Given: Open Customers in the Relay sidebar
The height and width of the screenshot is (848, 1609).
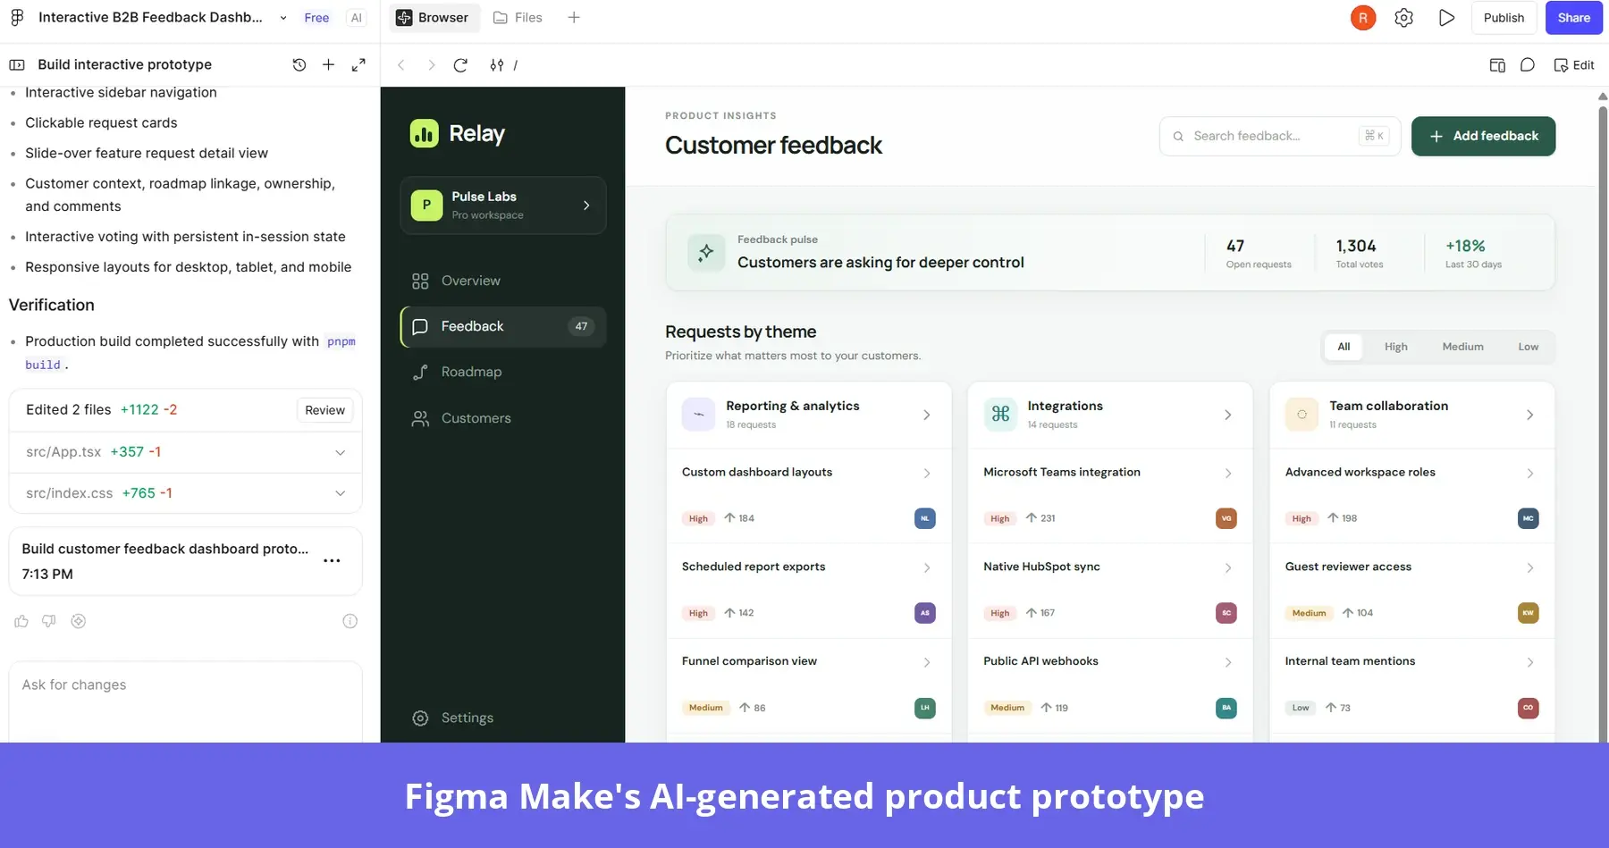Looking at the screenshot, I should tap(503, 418).
